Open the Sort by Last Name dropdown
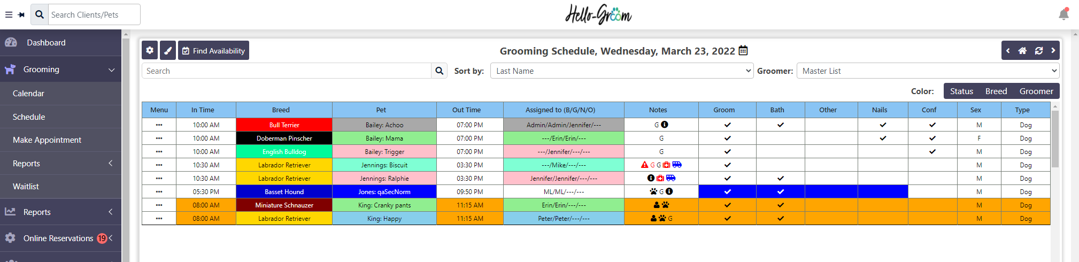Image resolution: width=1079 pixels, height=262 pixels. 621,71
